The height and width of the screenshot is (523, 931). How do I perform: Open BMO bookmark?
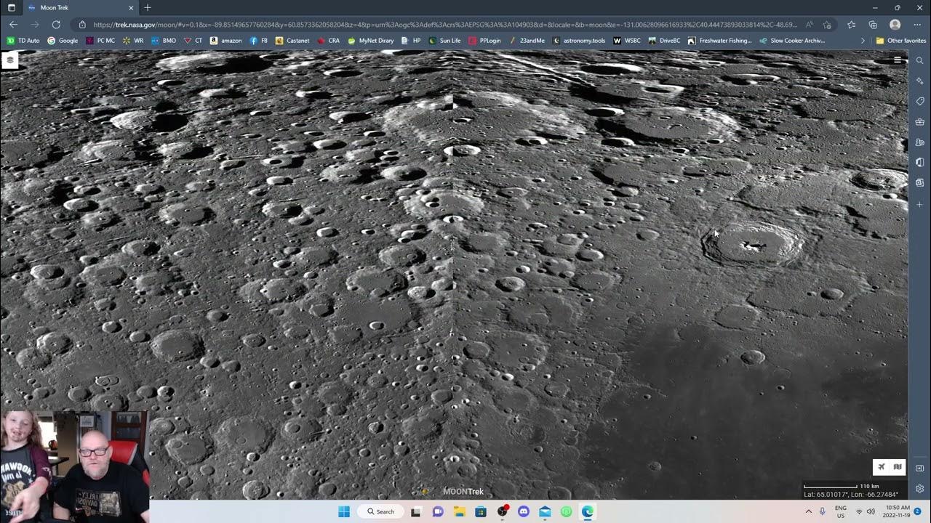coord(164,41)
